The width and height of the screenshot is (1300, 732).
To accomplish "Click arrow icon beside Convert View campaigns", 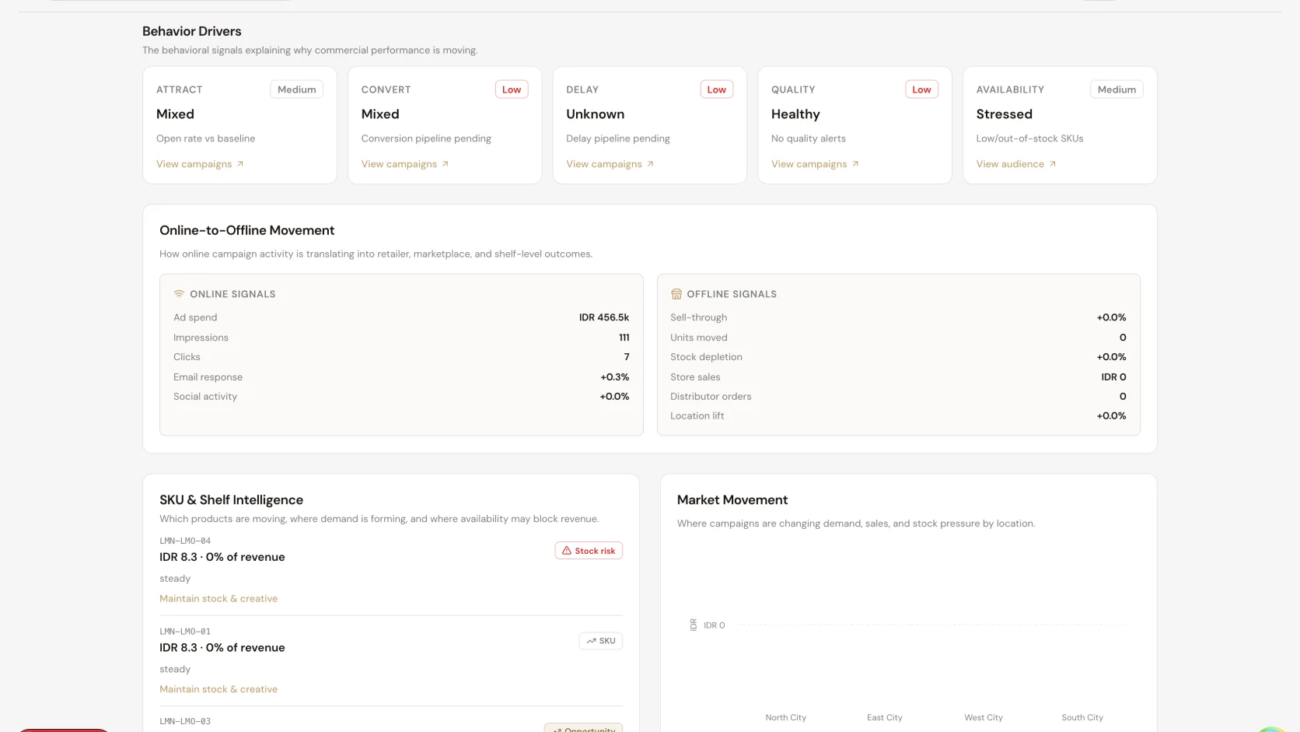I will click(446, 164).
